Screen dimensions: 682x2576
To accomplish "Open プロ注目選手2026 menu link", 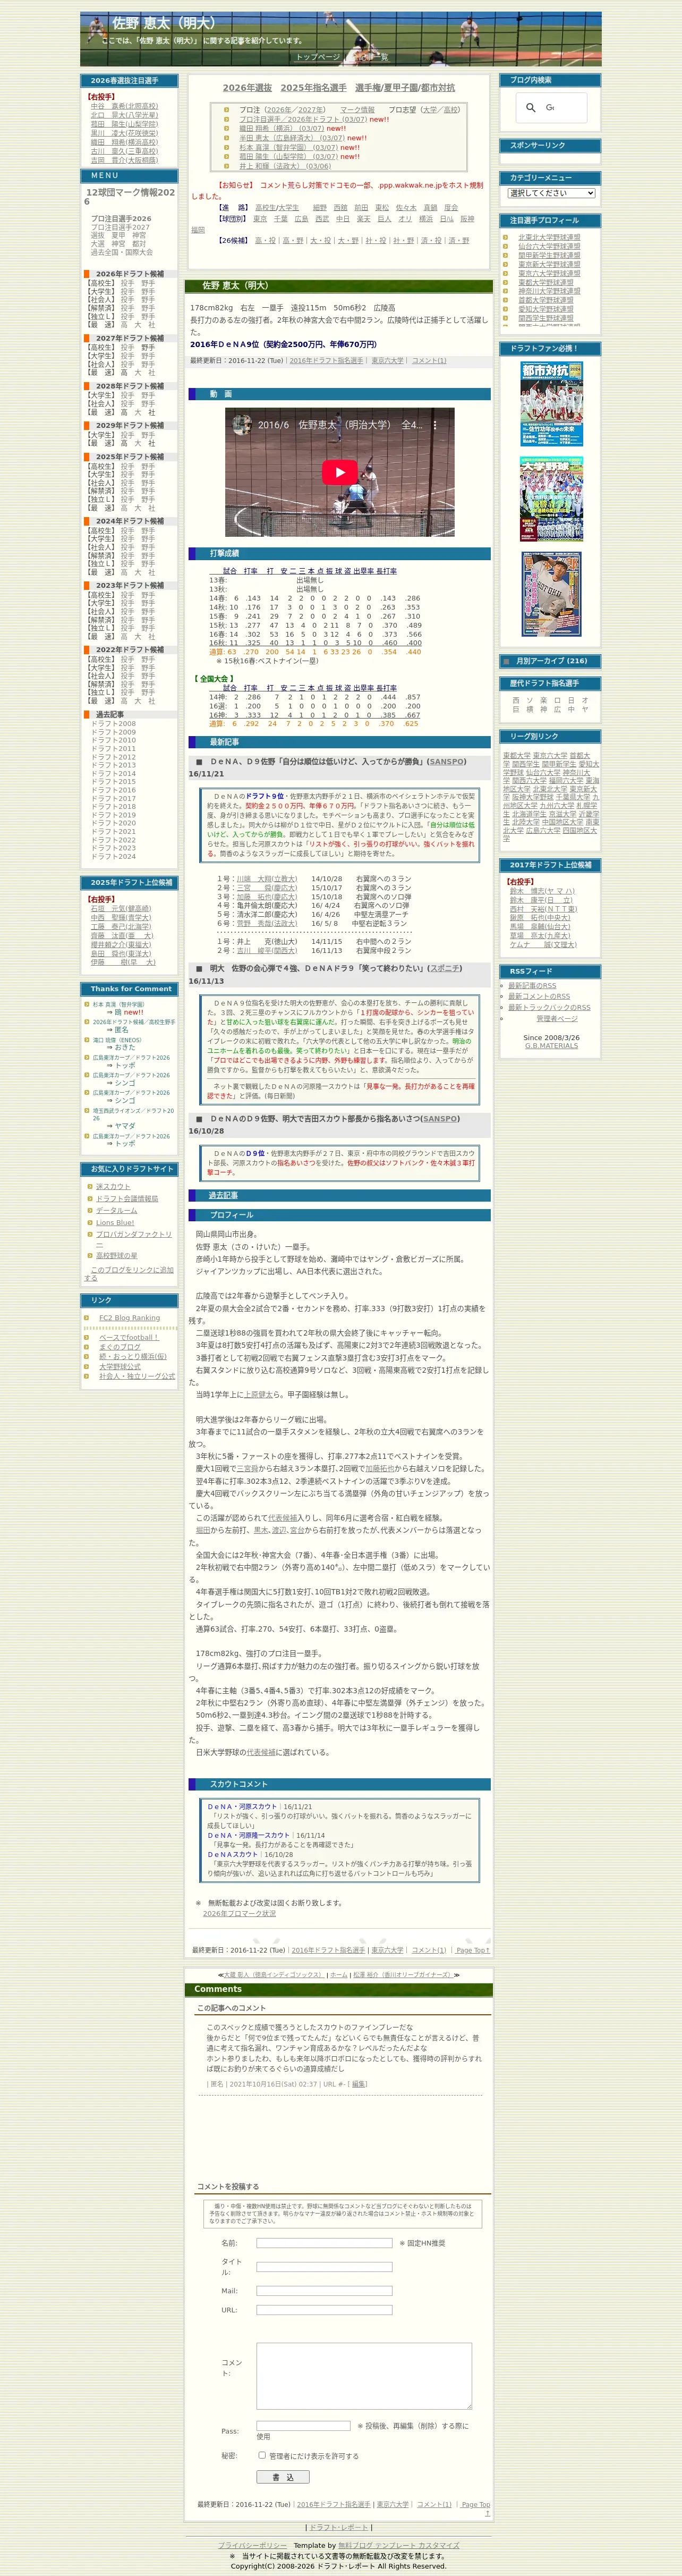I will click(121, 218).
